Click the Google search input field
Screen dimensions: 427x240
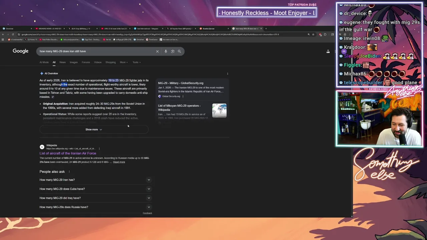point(96,51)
